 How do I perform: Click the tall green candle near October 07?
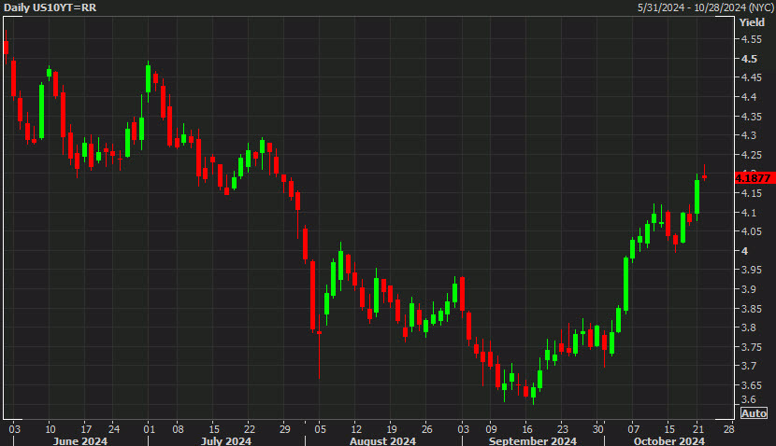click(625, 284)
